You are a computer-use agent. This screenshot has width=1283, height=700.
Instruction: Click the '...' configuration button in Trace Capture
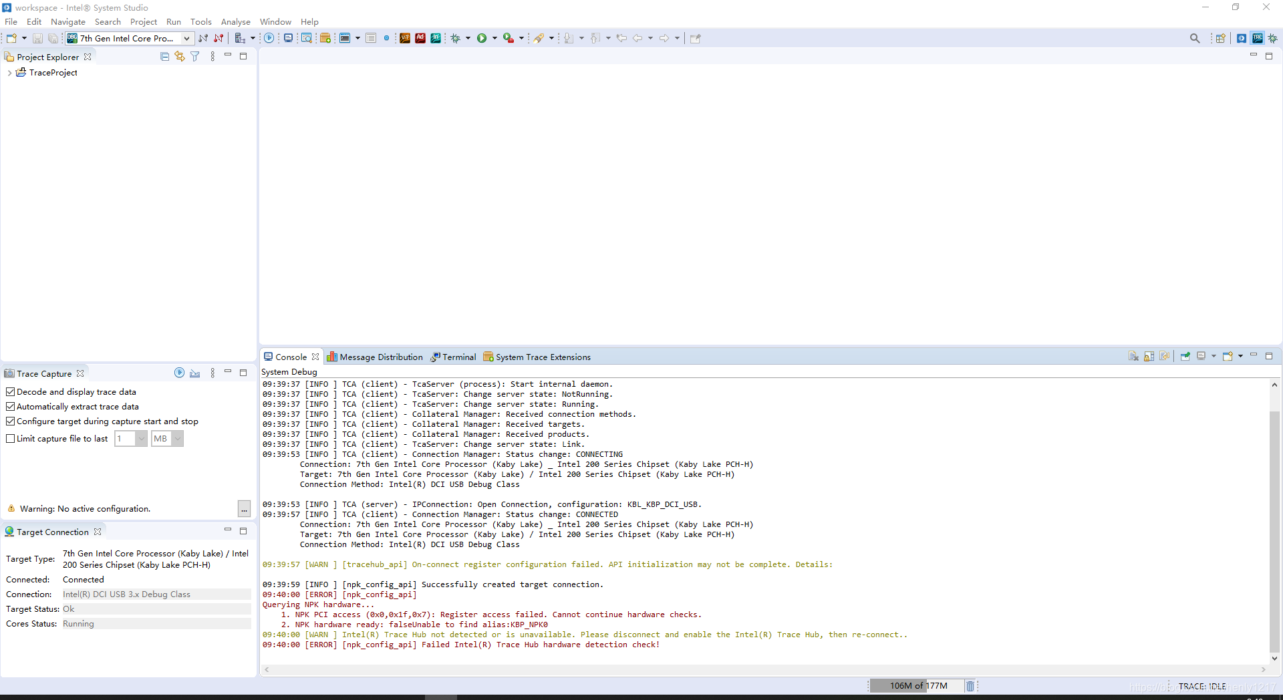[244, 509]
